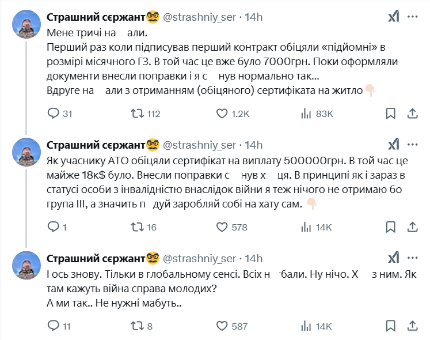
Task: Repost the first tweet with 112 reposts
Action: pos(138,114)
